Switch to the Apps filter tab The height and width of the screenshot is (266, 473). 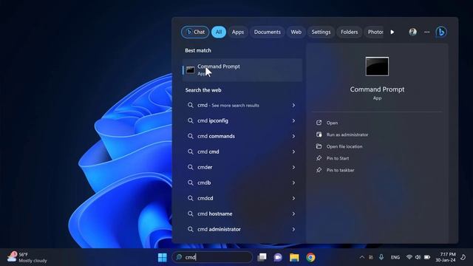pyautogui.click(x=238, y=32)
